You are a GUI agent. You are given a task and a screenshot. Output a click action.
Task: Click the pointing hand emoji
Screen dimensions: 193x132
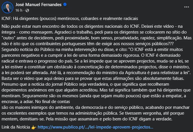point(34,127)
